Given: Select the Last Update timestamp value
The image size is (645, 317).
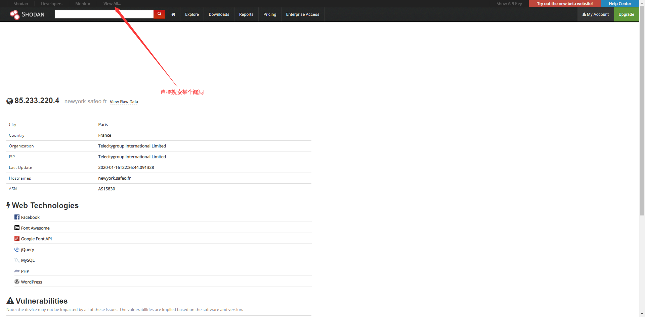Looking at the screenshot, I should point(126,168).
